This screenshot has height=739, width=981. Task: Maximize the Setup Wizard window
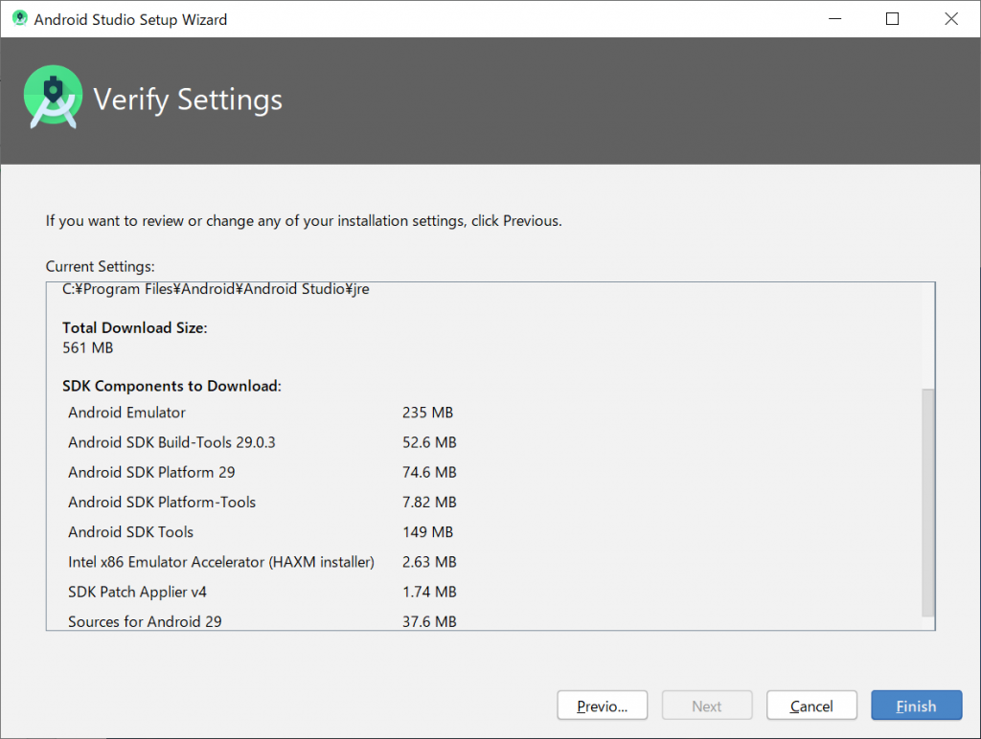[x=892, y=18]
